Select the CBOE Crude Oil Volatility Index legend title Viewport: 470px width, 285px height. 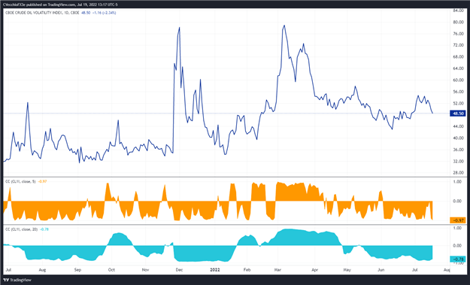[42, 13]
